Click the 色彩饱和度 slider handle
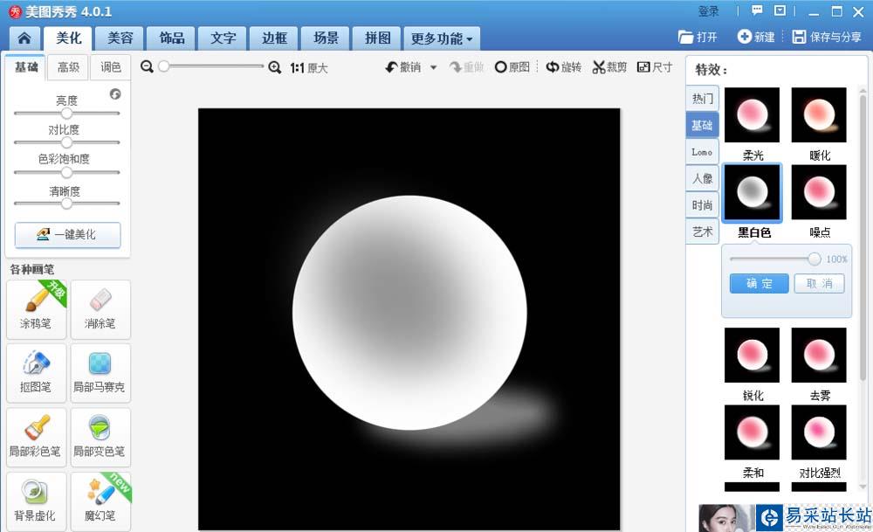Viewport: 873px width, 532px height. 67,172
